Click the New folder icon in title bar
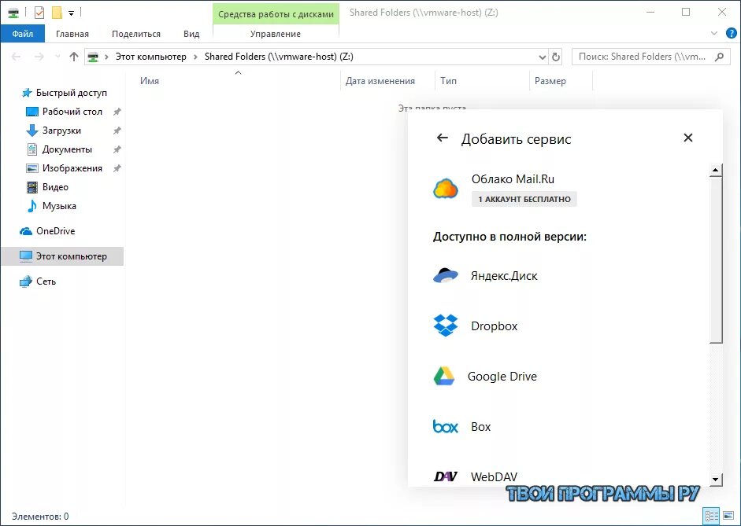 point(57,13)
